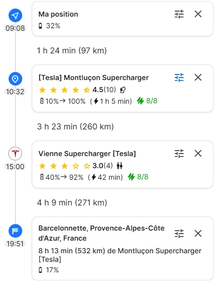Click the checkered flag destination icon

coord(15,231)
